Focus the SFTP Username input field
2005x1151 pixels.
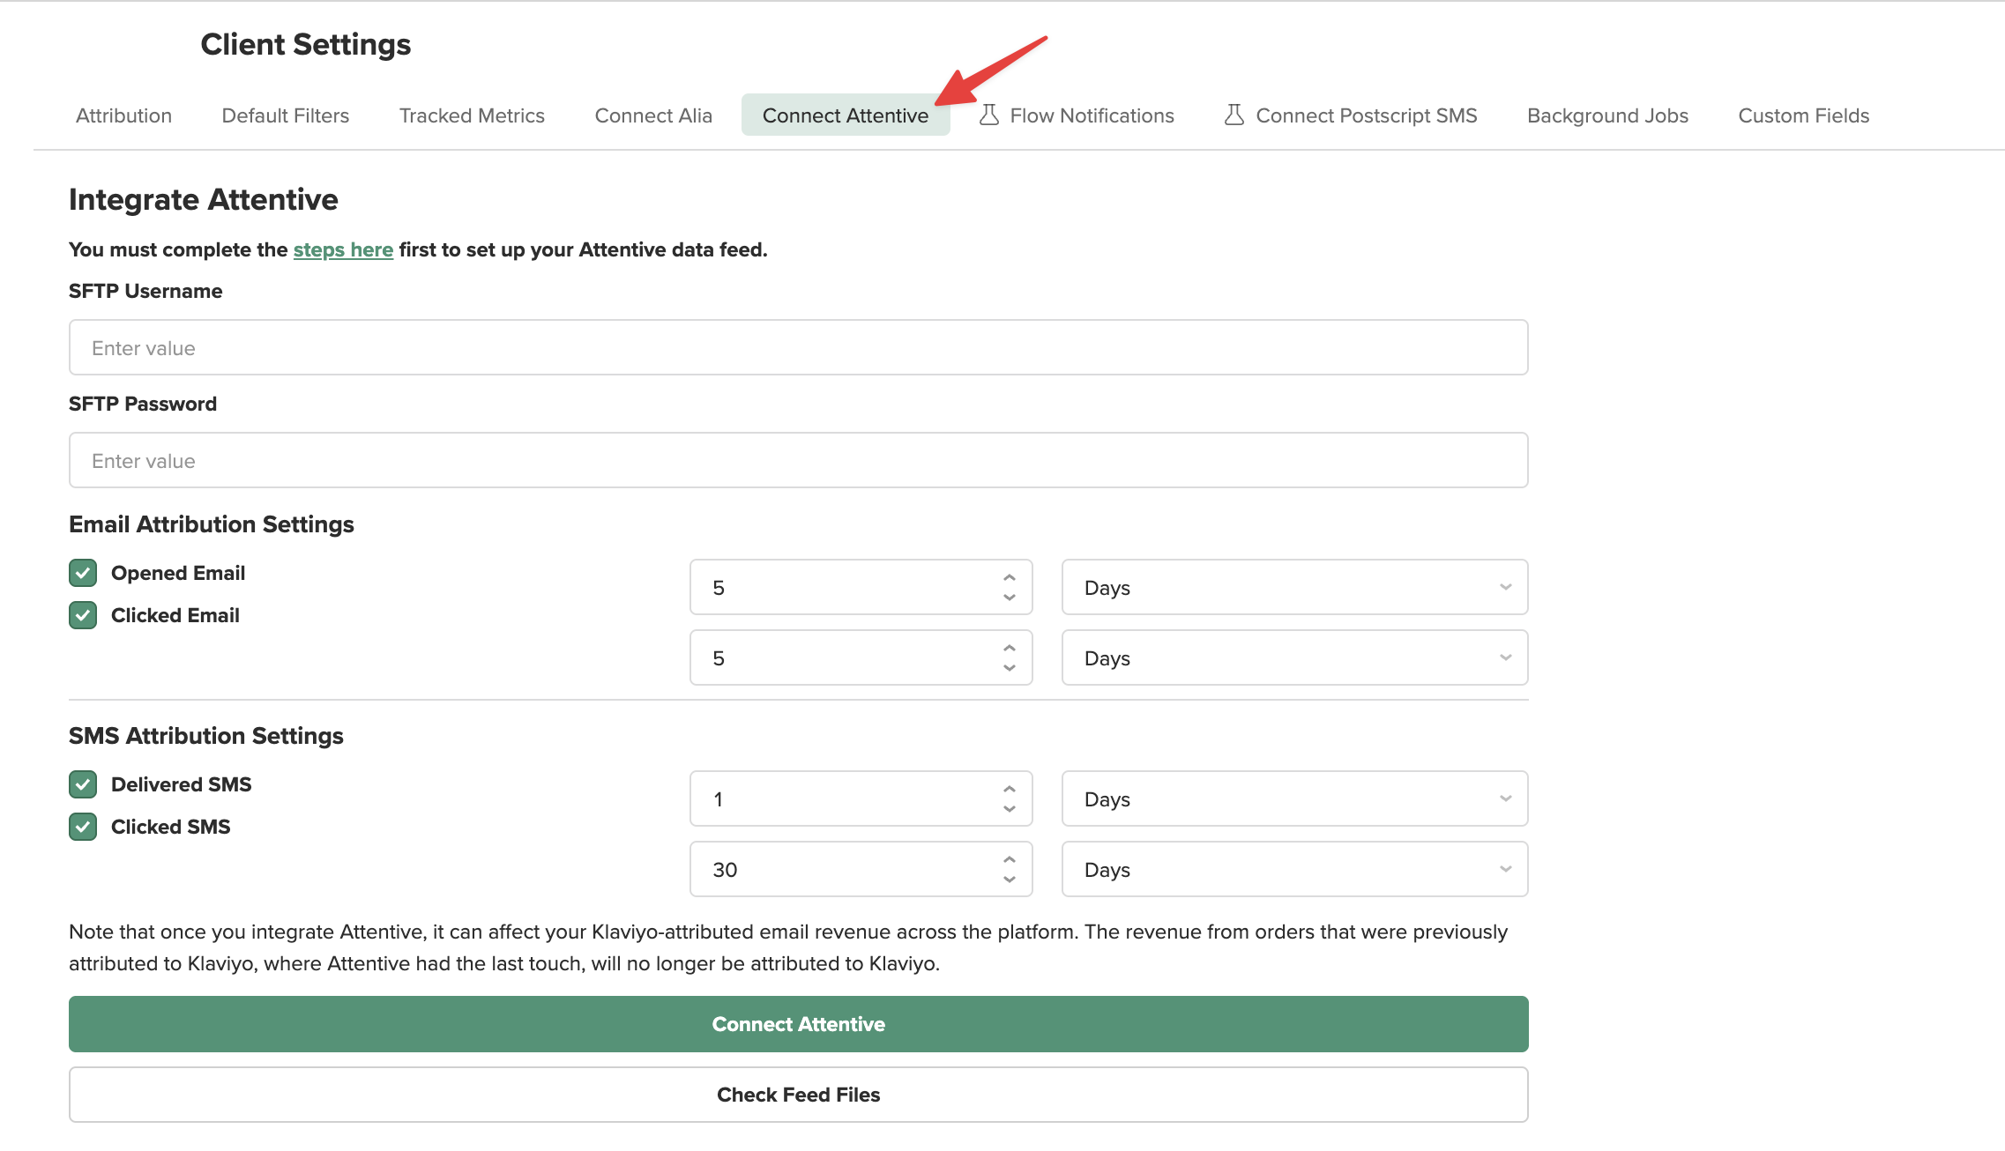799,347
